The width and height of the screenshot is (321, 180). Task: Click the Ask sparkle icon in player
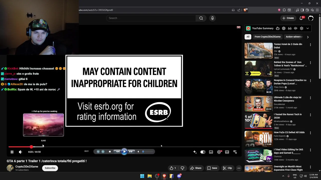point(195,152)
